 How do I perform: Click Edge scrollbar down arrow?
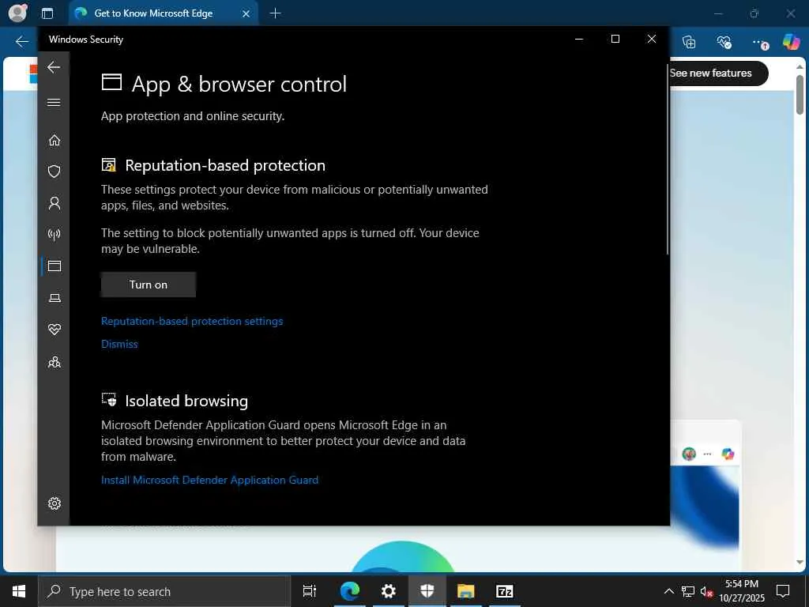[x=800, y=562]
